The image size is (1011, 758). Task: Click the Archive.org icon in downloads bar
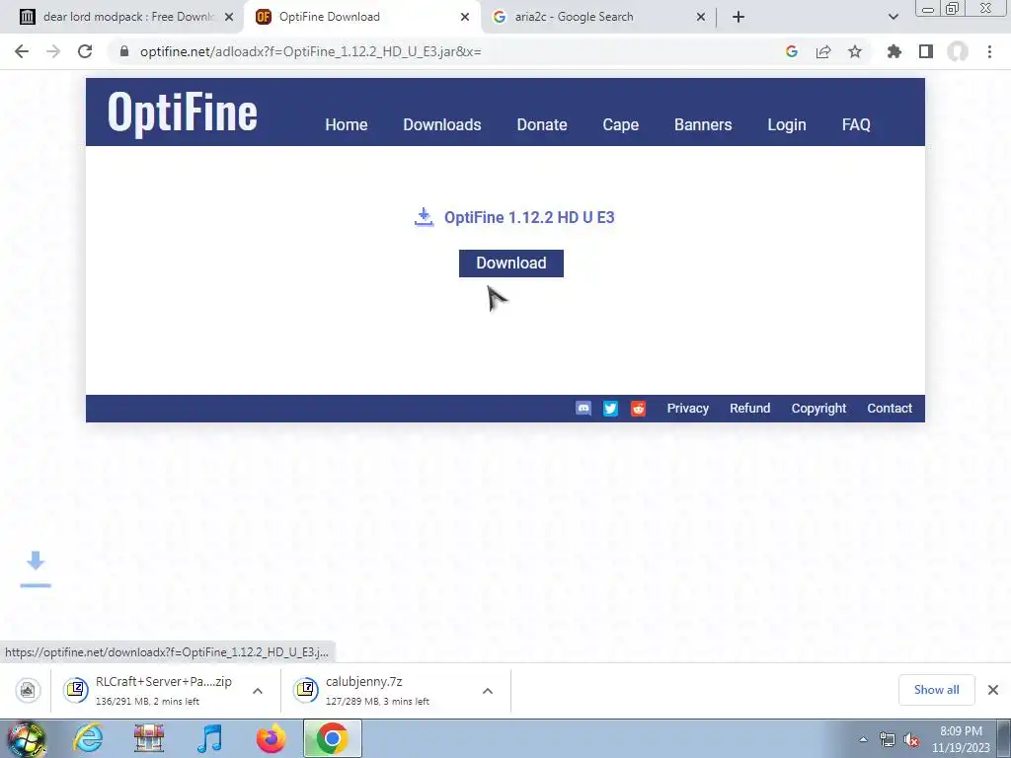pos(27,690)
